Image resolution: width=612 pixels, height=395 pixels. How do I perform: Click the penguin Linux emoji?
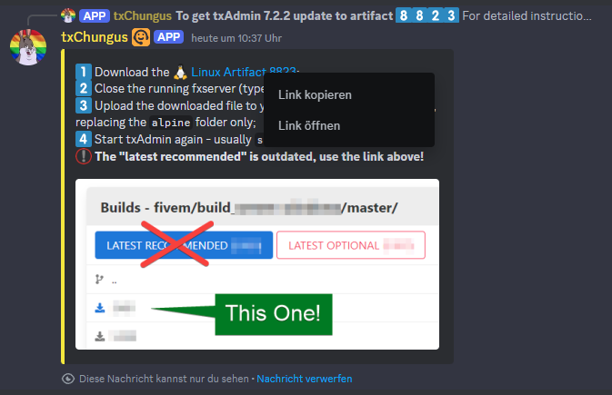tap(180, 72)
